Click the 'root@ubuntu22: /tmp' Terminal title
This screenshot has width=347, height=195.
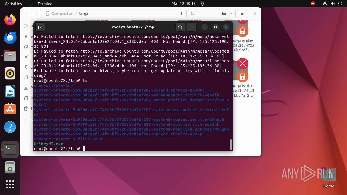tap(133, 27)
